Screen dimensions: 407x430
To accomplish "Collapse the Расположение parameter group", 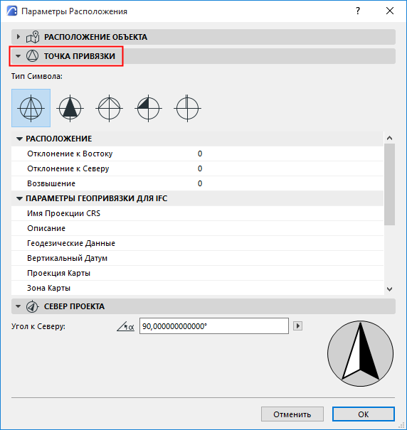I will click(x=19, y=139).
